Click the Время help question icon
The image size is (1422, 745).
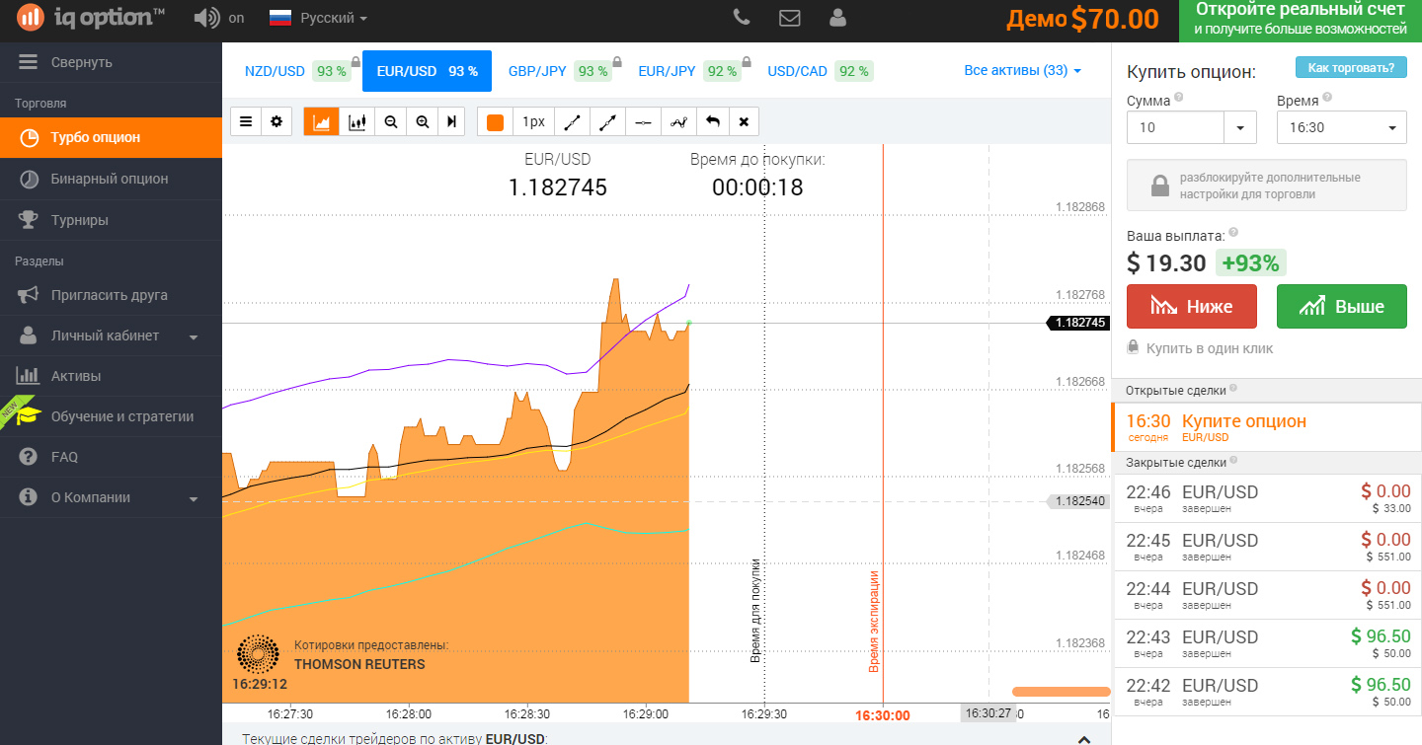[1327, 98]
